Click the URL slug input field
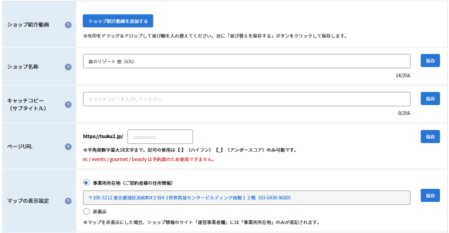Image resolution: width=449 pixels, height=233 pixels. pyautogui.click(x=160, y=137)
